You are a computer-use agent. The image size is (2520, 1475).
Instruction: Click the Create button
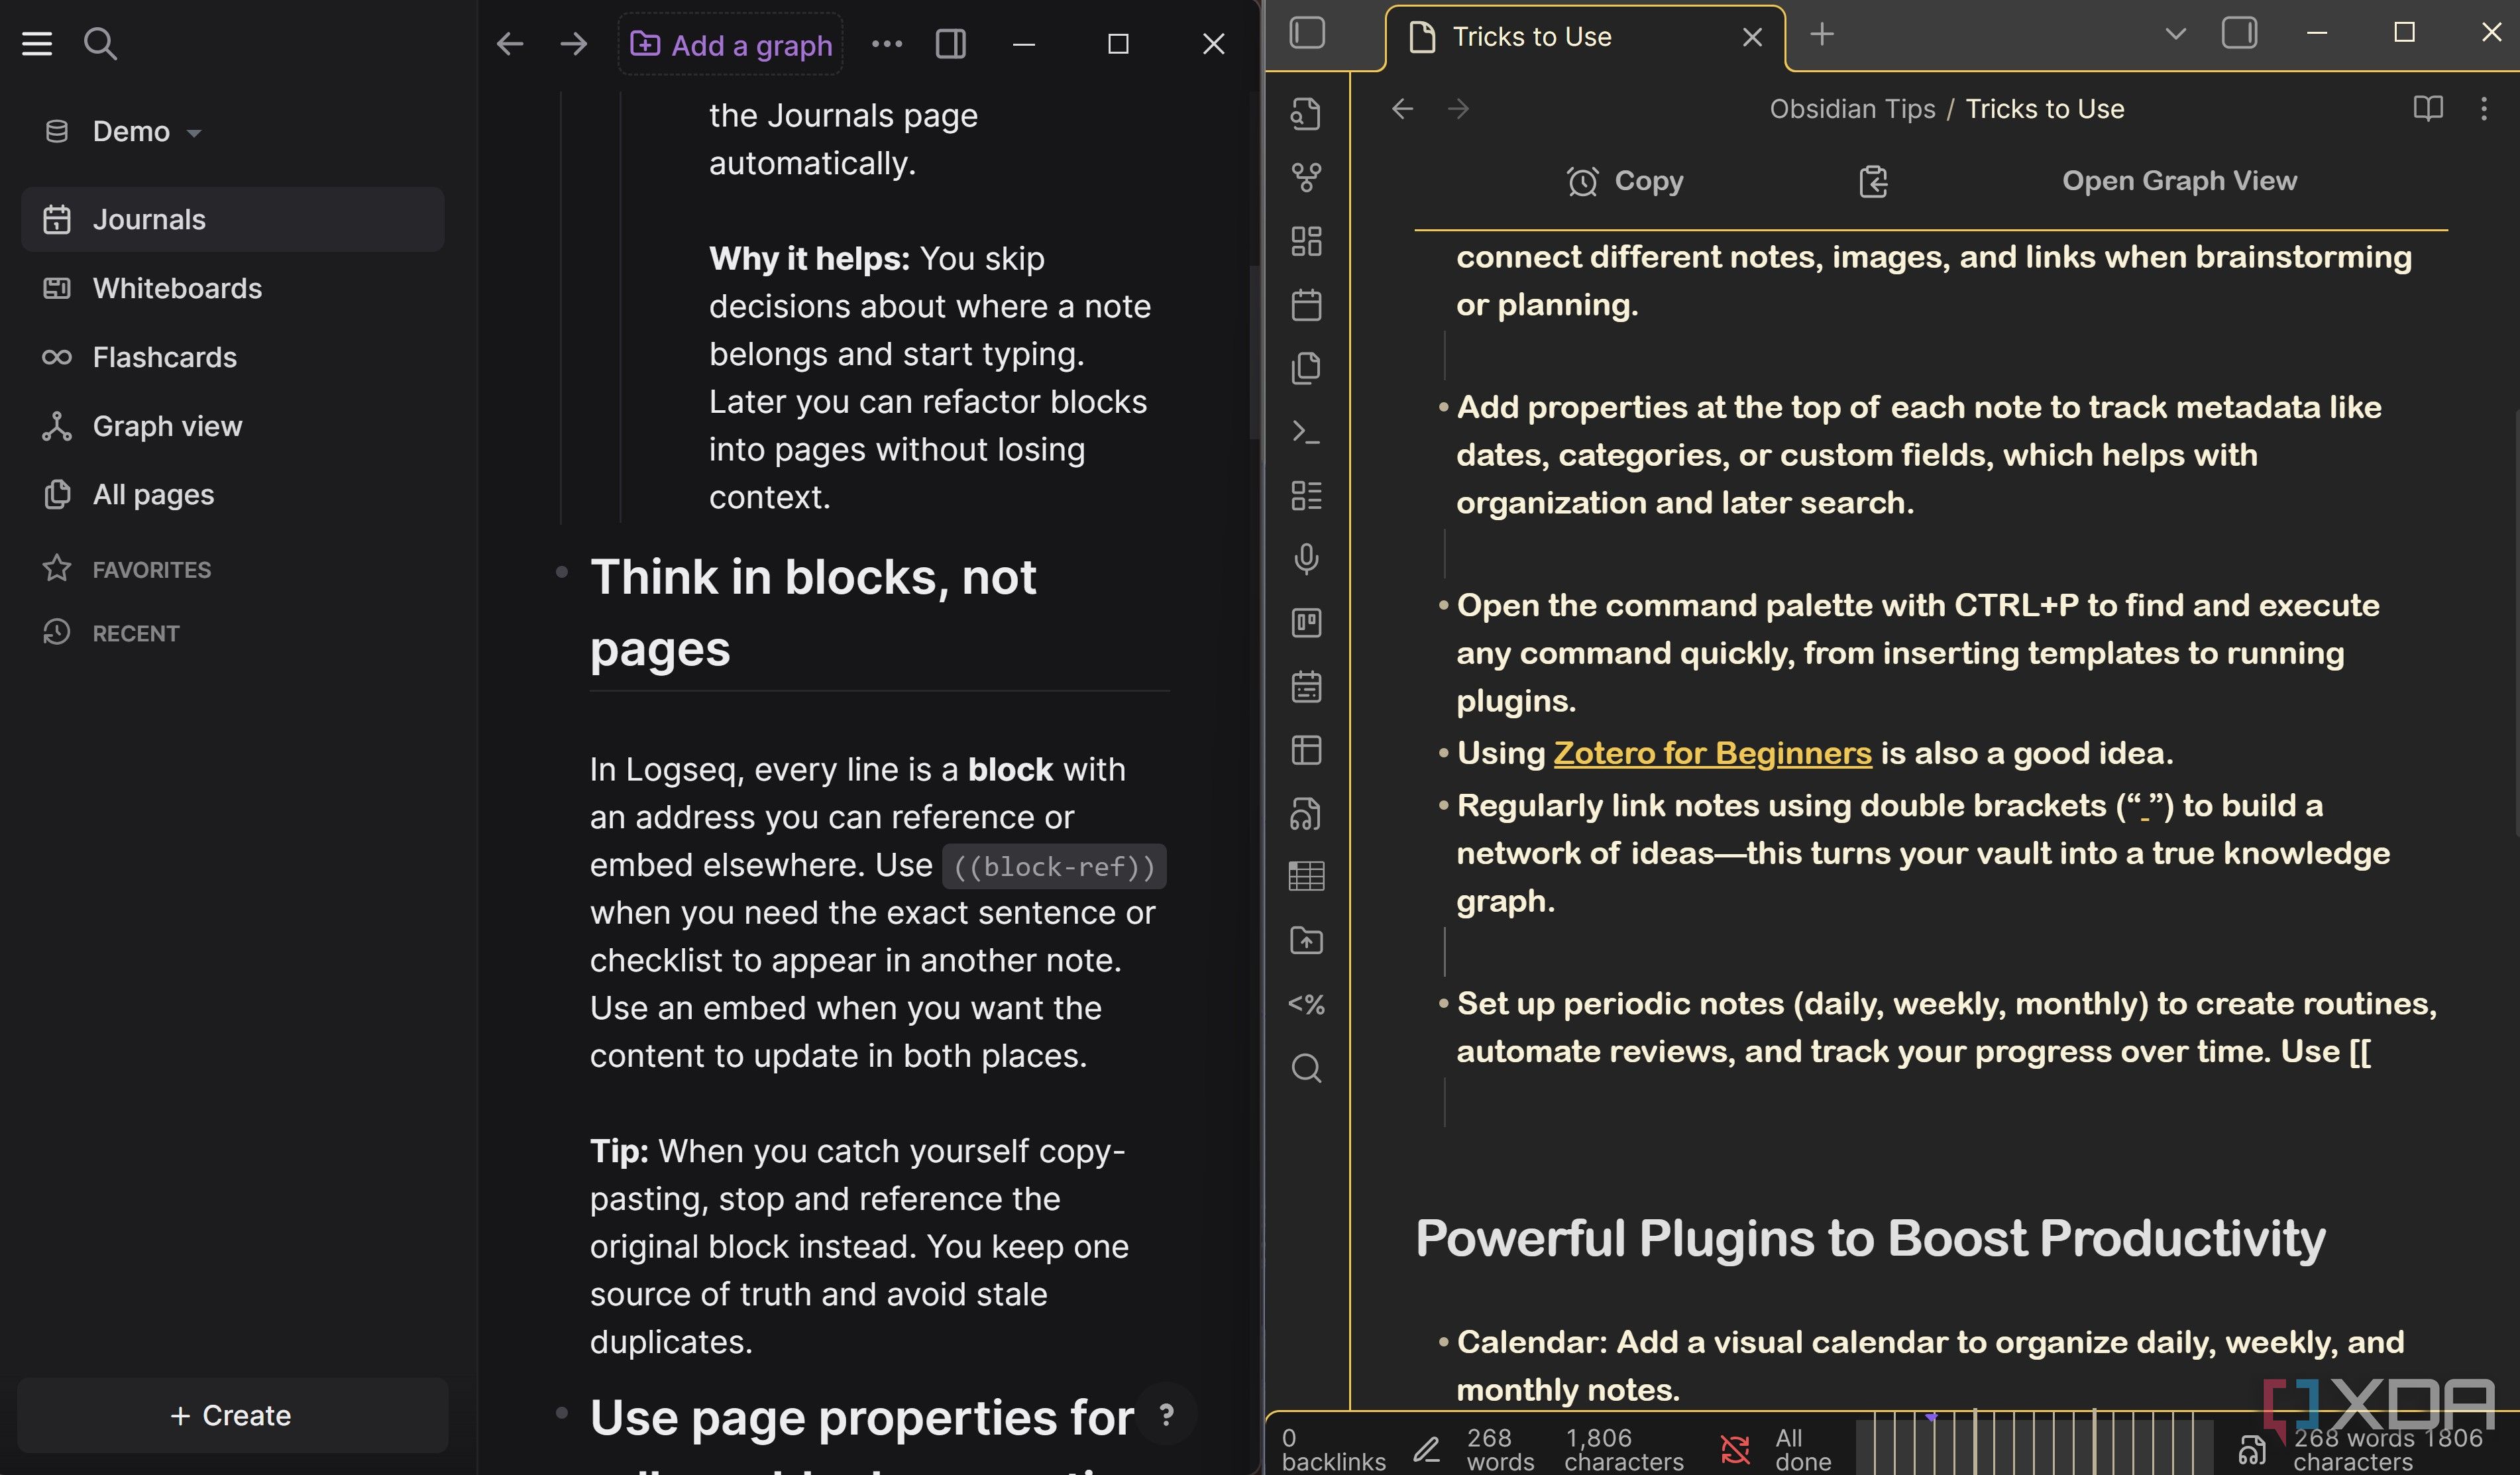(232, 1415)
